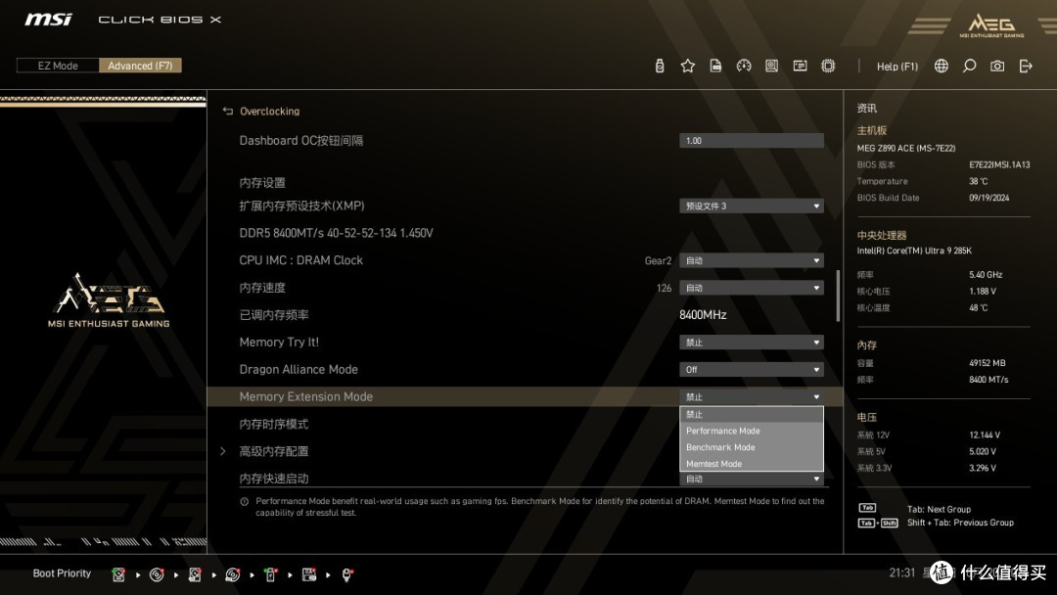The image size is (1057, 595).
Task: Select the floppy disk boot device
Action: point(308,574)
